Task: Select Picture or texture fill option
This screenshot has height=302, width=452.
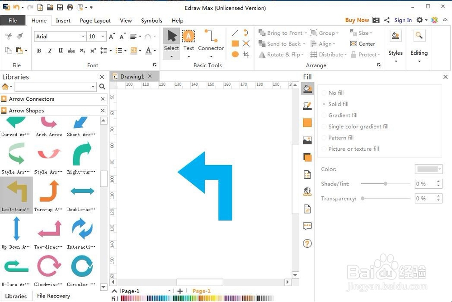Action: pyautogui.click(x=350, y=149)
